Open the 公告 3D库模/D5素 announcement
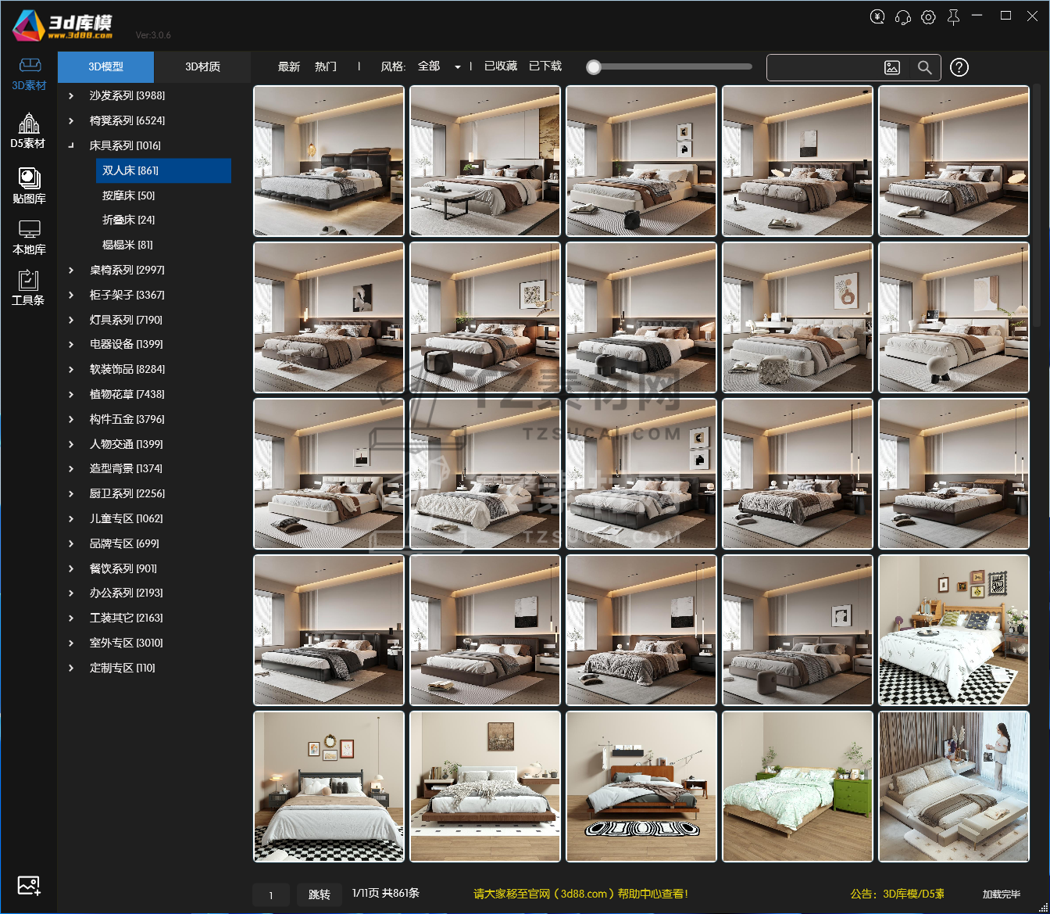 tap(898, 894)
